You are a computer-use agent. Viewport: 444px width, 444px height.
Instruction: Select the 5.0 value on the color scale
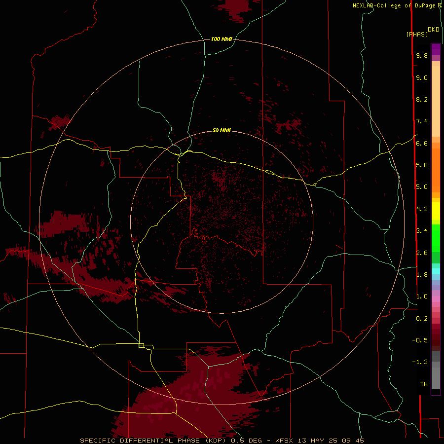point(422,187)
